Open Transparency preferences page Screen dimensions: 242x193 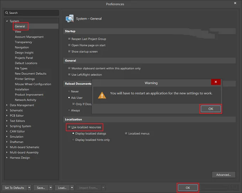tap(23, 42)
